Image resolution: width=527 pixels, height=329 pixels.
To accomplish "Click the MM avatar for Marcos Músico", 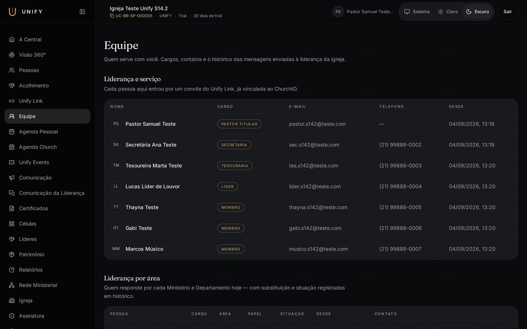I will tap(116, 249).
